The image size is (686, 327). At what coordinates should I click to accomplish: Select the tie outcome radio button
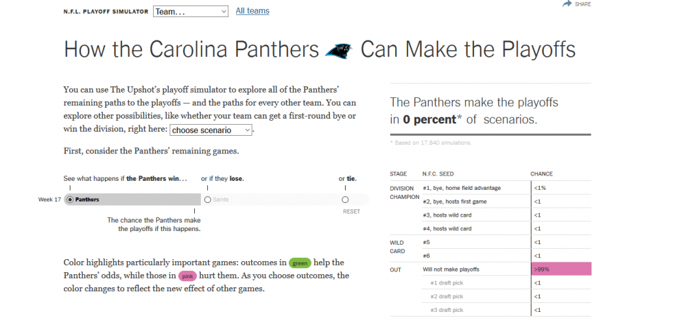pyautogui.click(x=345, y=199)
